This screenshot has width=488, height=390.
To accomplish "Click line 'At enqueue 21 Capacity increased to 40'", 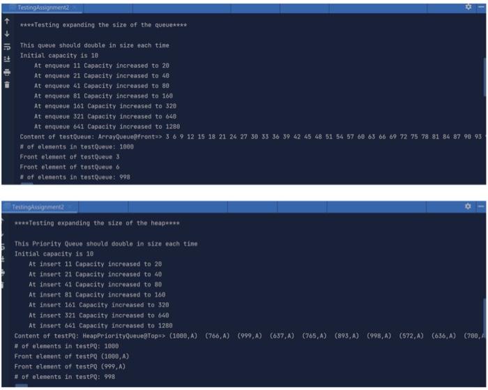I will pyautogui.click(x=102, y=75).
